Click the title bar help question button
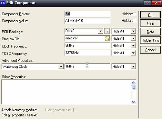Viewport: 162px width, 119px height. (x=147, y=3)
